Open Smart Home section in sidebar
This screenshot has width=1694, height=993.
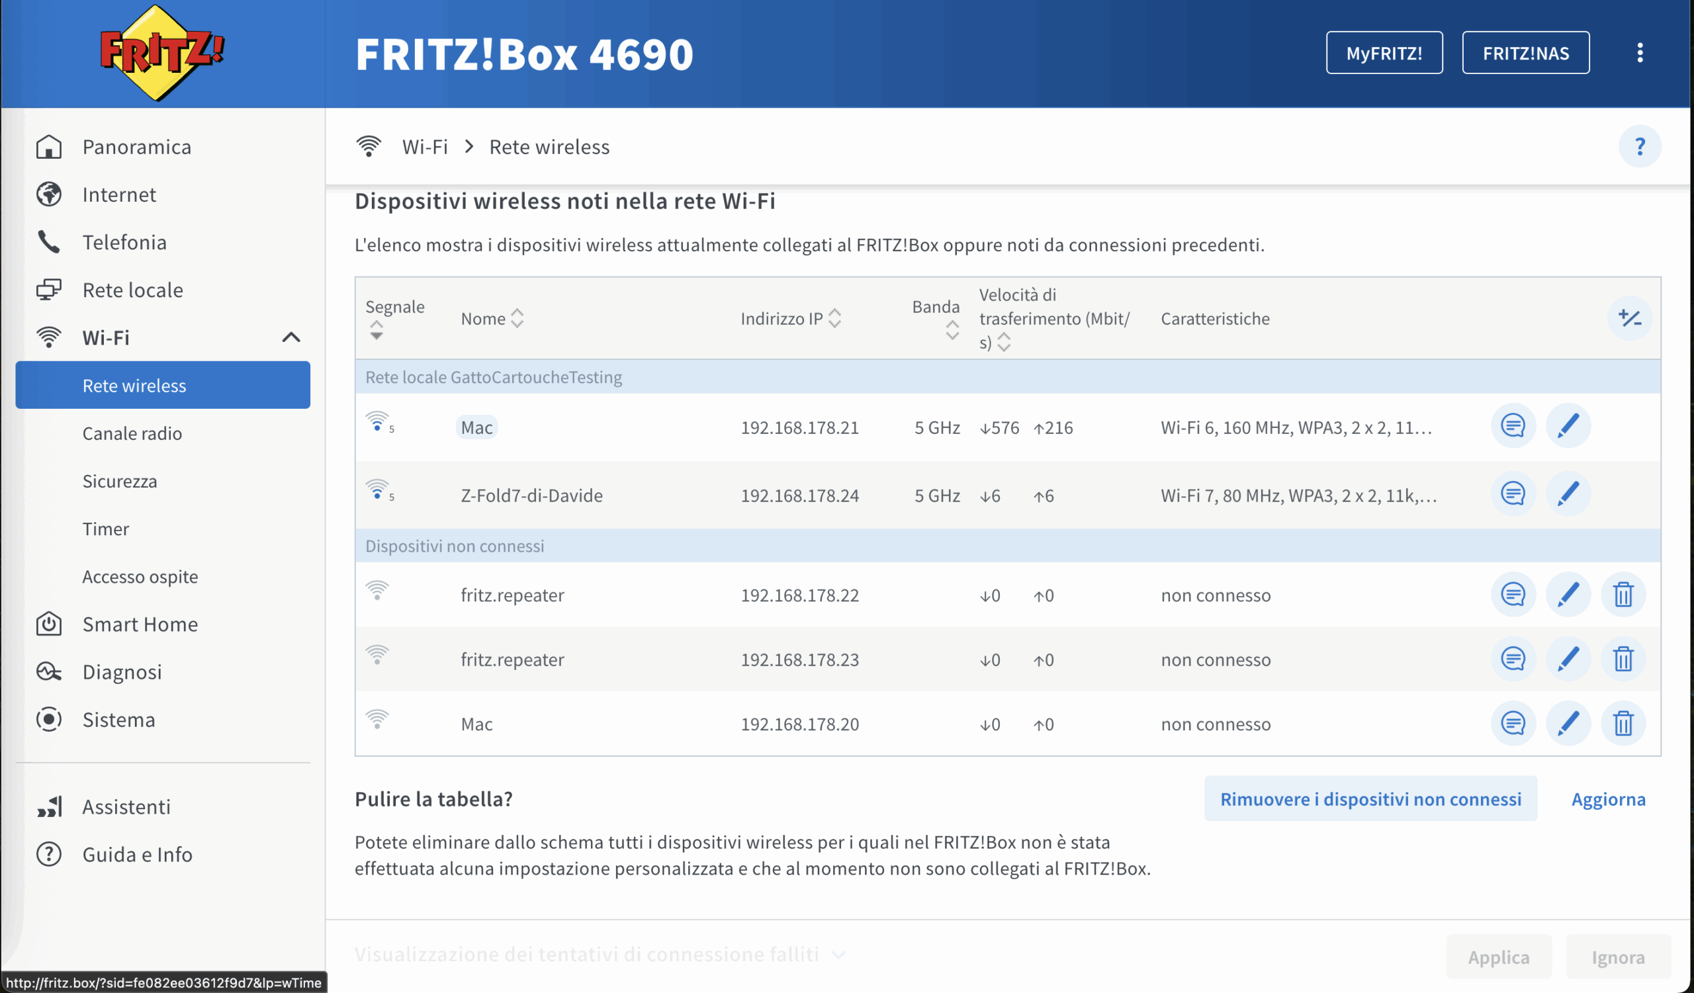[163, 624]
